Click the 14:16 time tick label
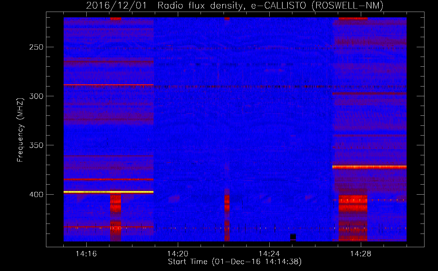This screenshot has width=438, height=271. 86,254
